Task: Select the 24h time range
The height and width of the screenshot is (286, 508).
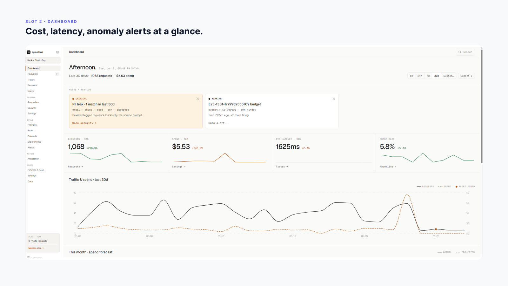Action: point(420,76)
